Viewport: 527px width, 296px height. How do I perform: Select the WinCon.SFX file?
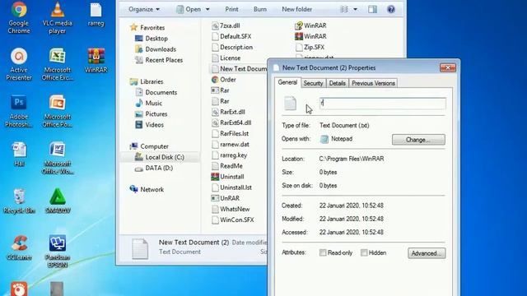(x=233, y=220)
